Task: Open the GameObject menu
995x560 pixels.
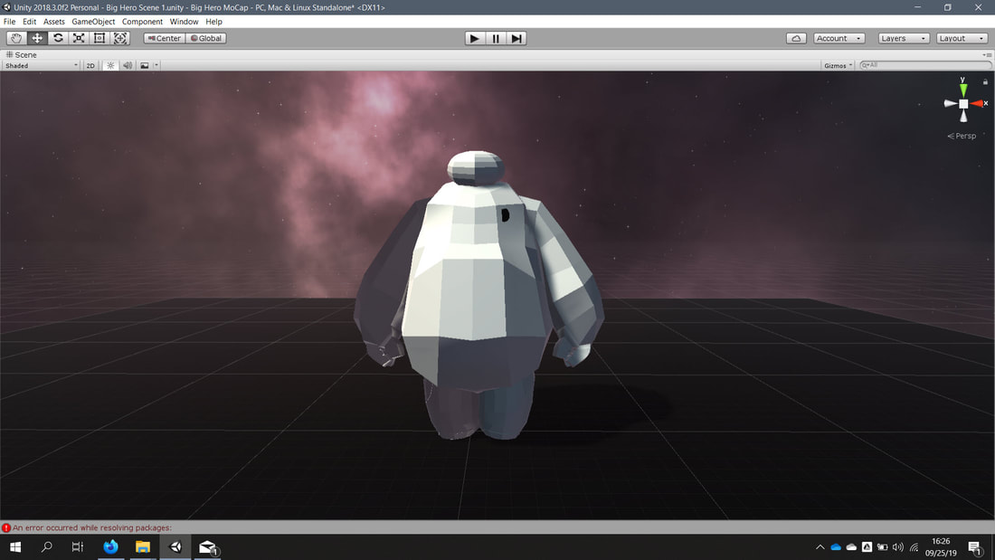Action: coord(93,21)
